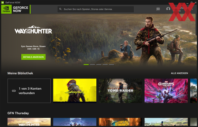Select the fifth carousel indicator

pyautogui.click(x=112, y=65)
